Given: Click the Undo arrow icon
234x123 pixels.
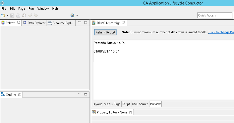Looking at the screenshot, I should [30, 15].
